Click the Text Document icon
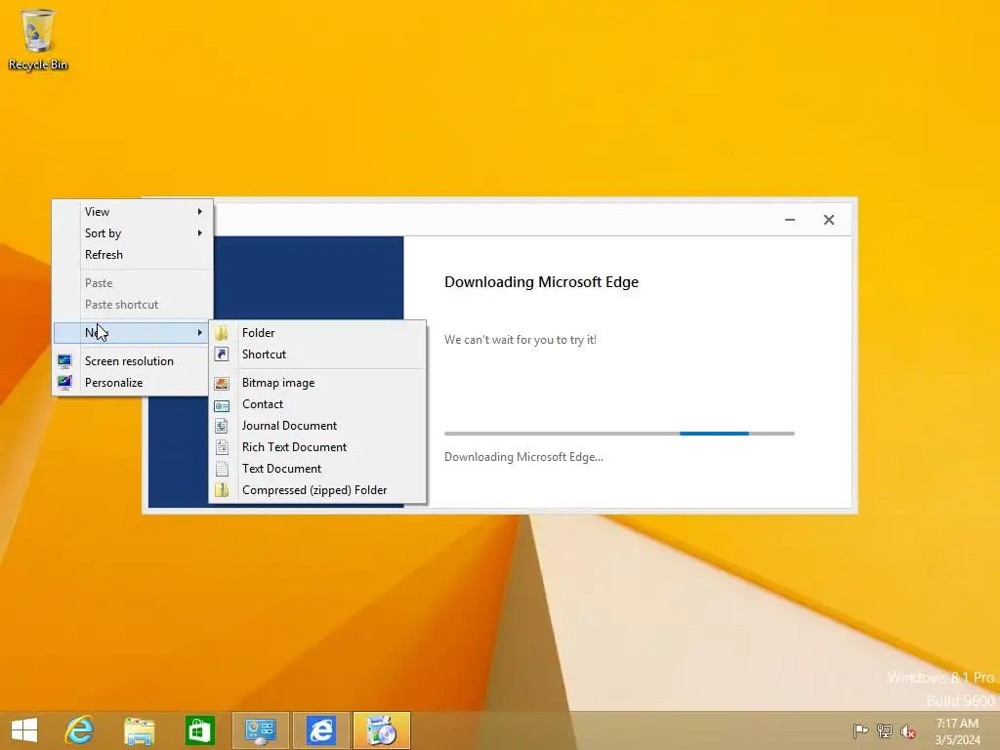This screenshot has width=1000, height=750. click(x=222, y=469)
